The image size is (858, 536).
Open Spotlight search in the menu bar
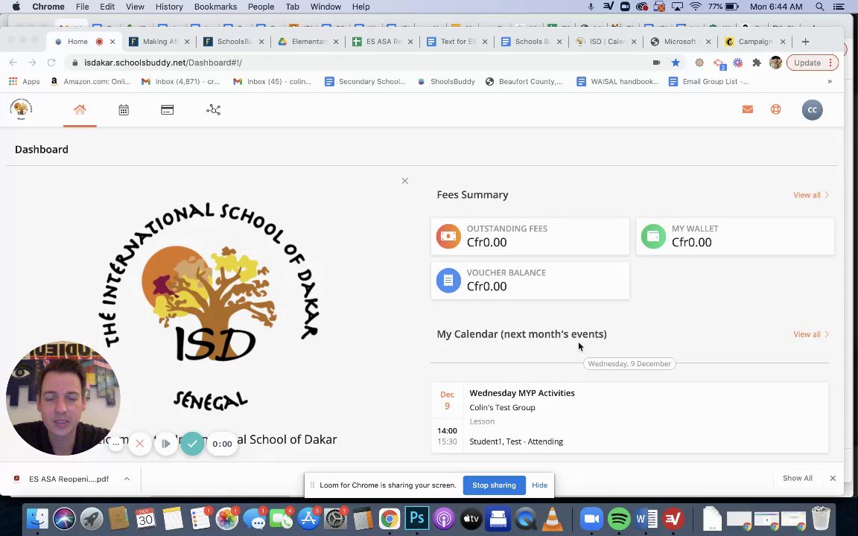(819, 7)
